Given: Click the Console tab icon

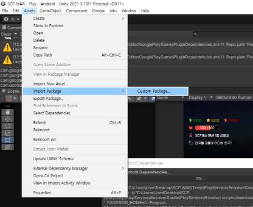Looking at the screenshot, I should click(x=4, y=28).
